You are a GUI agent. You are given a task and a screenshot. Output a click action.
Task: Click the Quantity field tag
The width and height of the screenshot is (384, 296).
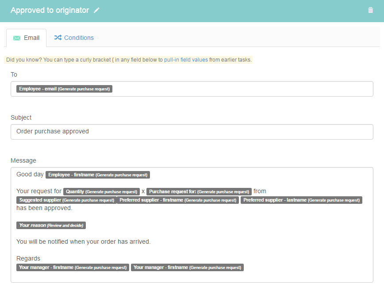tap(101, 191)
